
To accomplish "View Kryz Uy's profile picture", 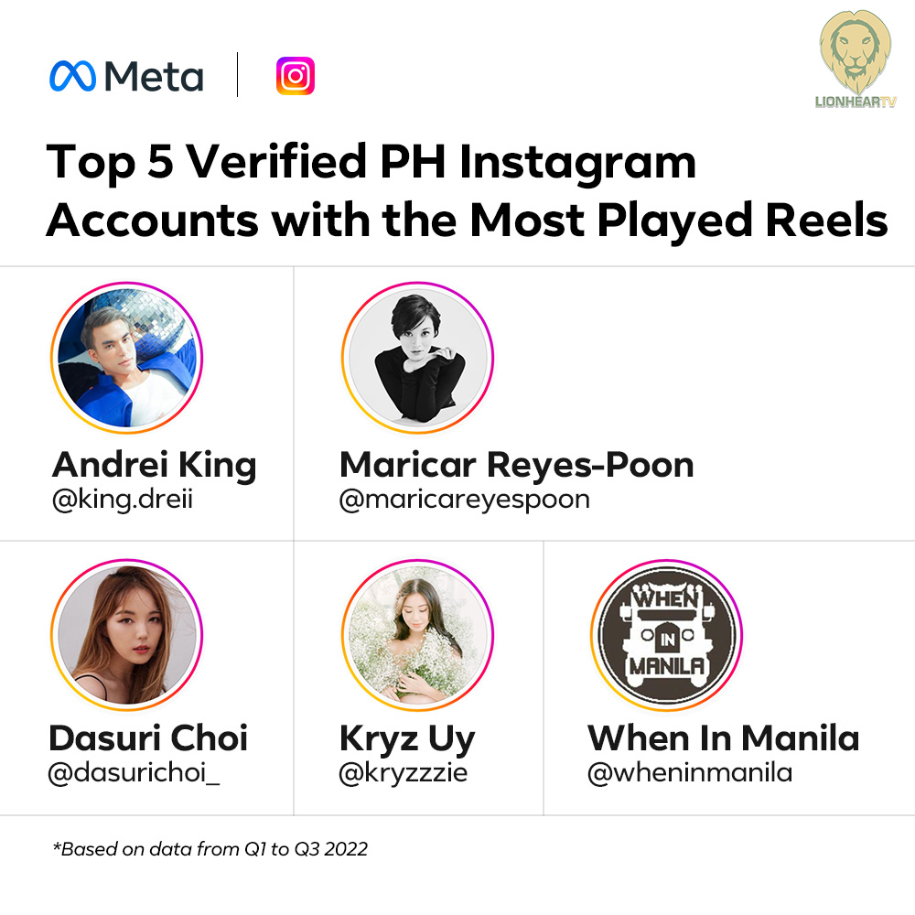I will (x=417, y=635).
